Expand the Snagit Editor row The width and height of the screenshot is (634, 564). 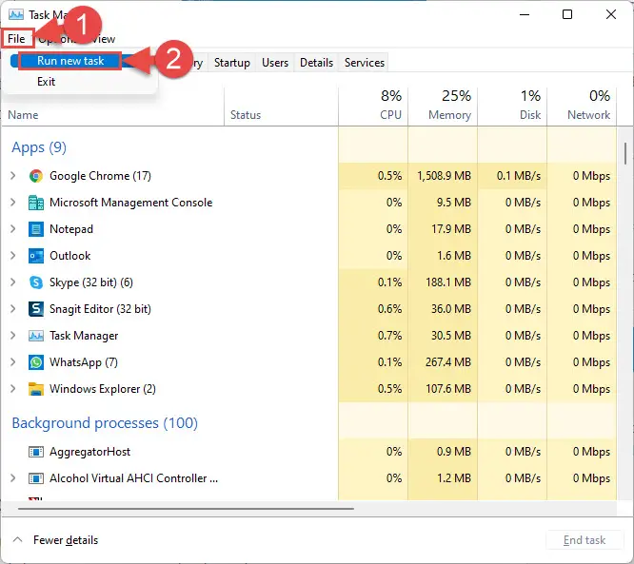coord(13,309)
